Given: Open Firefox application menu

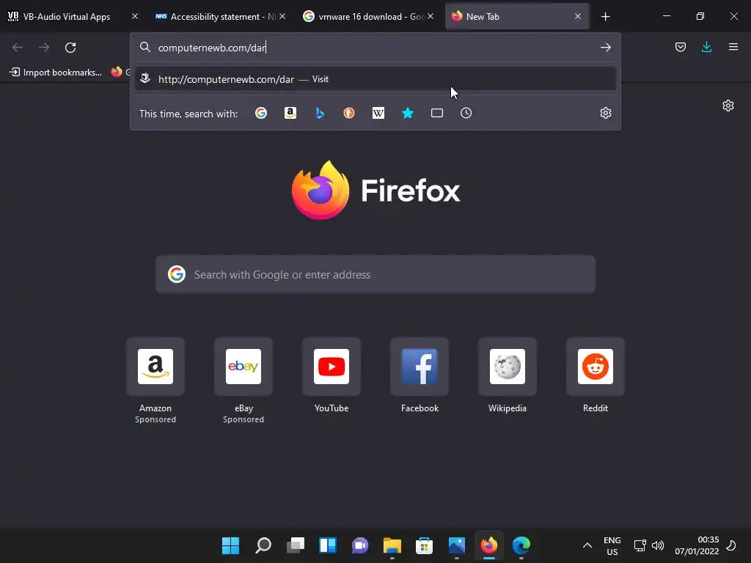Looking at the screenshot, I should (x=733, y=47).
